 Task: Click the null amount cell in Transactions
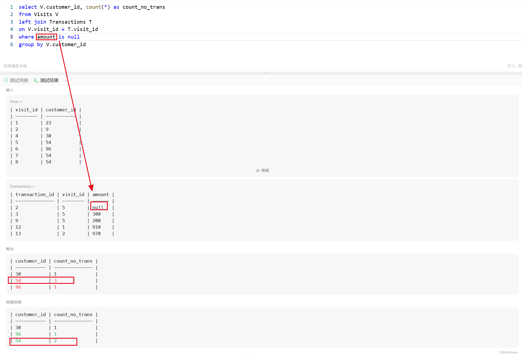98,207
